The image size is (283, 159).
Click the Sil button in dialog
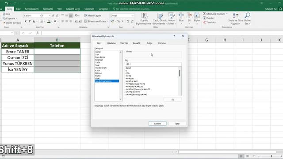pyautogui.click(x=172, y=99)
